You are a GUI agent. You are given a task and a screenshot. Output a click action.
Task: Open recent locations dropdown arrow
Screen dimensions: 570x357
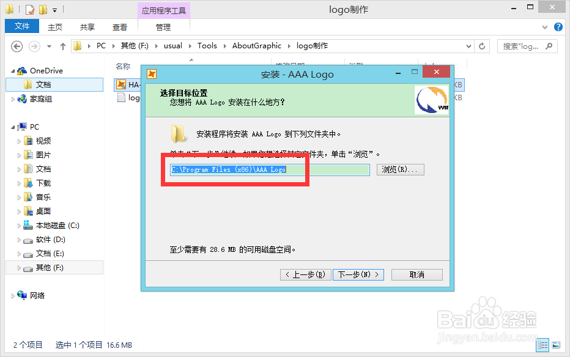[49, 46]
